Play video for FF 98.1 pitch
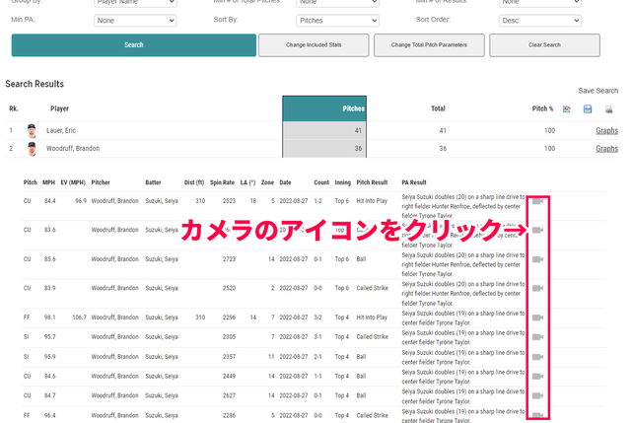The width and height of the screenshot is (631, 423). click(537, 317)
